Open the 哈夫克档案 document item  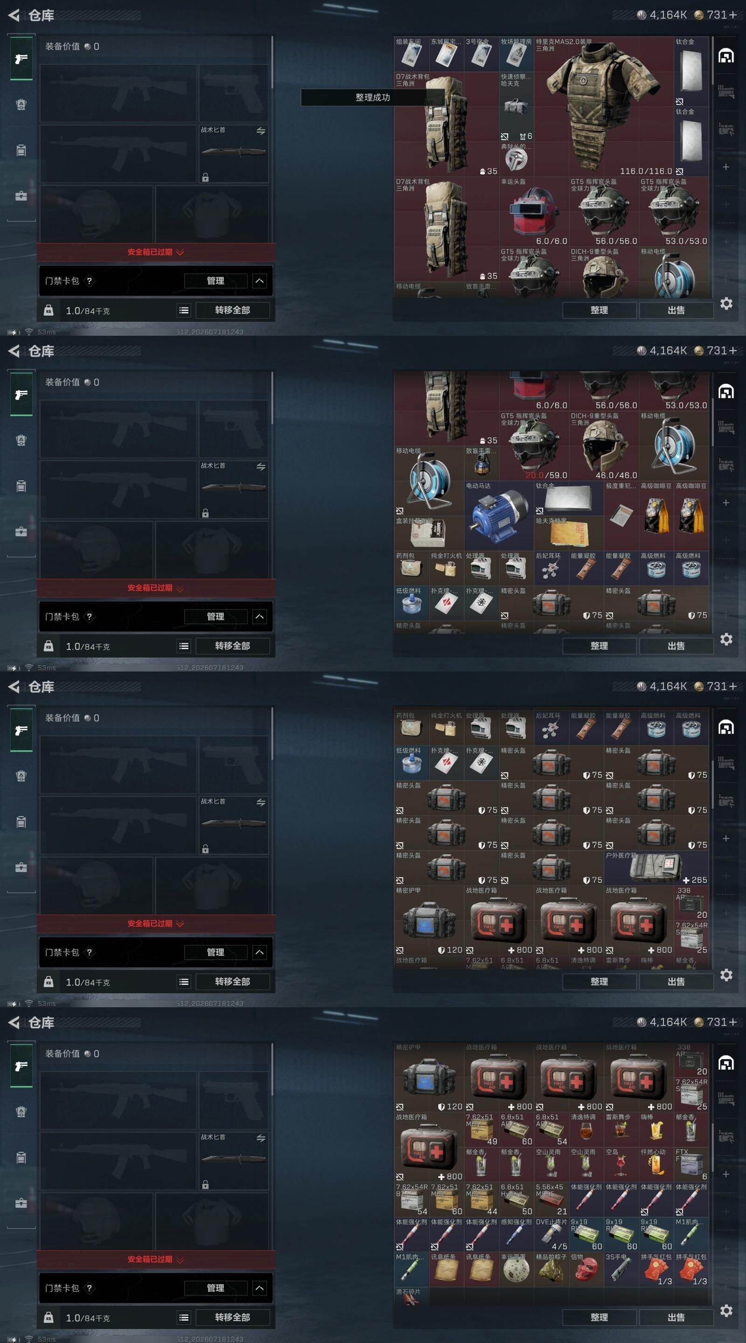pyautogui.click(x=569, y=533)
